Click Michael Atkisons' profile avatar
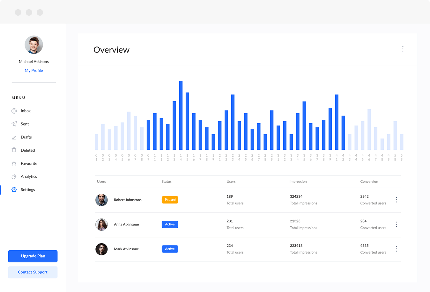The height and width of the screenshot is (292, 430). coord(34,45)
